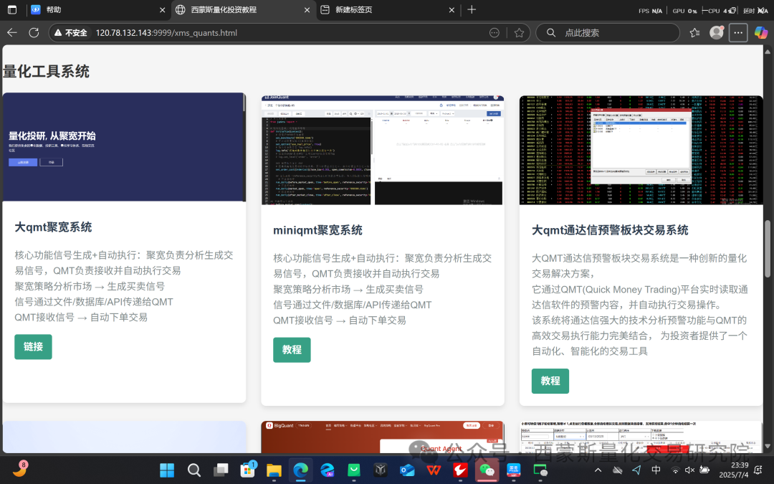Click the miniqmt聚宽系统 code editor screenshot
Screen dimensions: 774x484
point(383,150)
